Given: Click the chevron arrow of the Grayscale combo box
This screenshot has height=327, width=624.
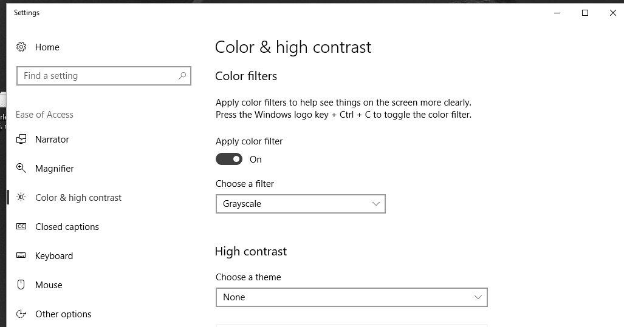Looking at the screenshot, I should click(375, 204).
